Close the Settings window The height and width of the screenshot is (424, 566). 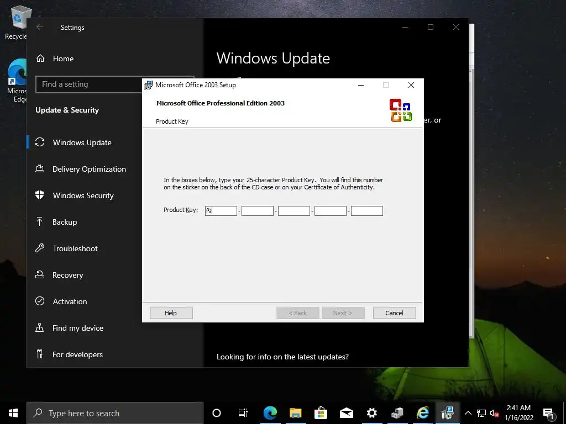pos(456,27)
